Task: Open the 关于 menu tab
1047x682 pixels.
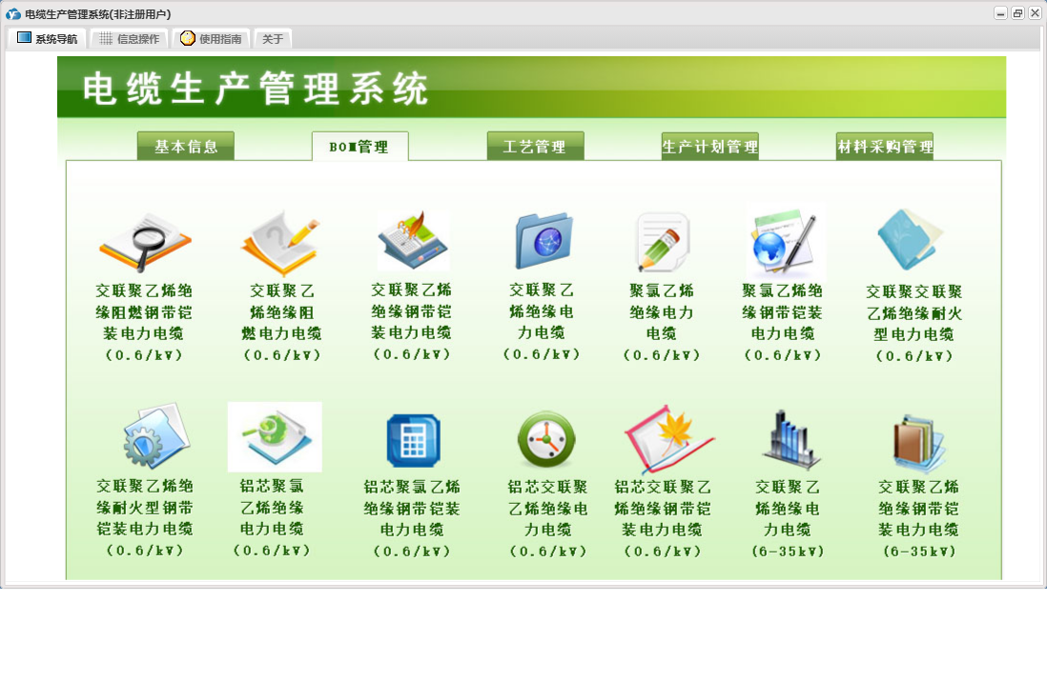Action: pyautogui.click(x=273, y=39)
